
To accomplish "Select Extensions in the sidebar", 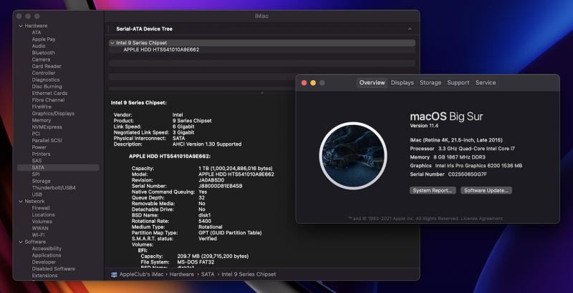I will pos(44,276).
